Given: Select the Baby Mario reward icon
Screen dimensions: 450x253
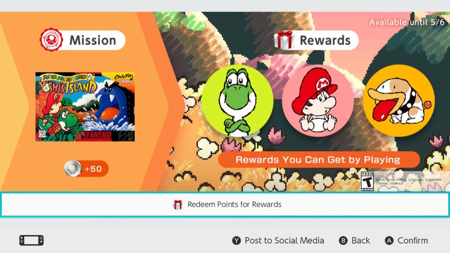Looking at the screenshot, I should click(318, 101).
